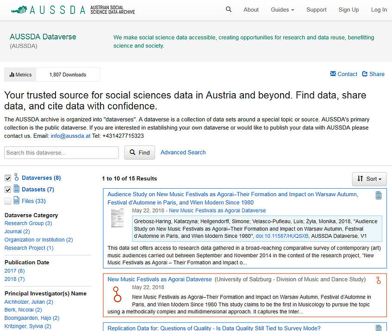Image resolution: width=392 pixels, height=331 pixels.
Task: Click the AUSSDA Dataverse title link
Action: [43, 37]
